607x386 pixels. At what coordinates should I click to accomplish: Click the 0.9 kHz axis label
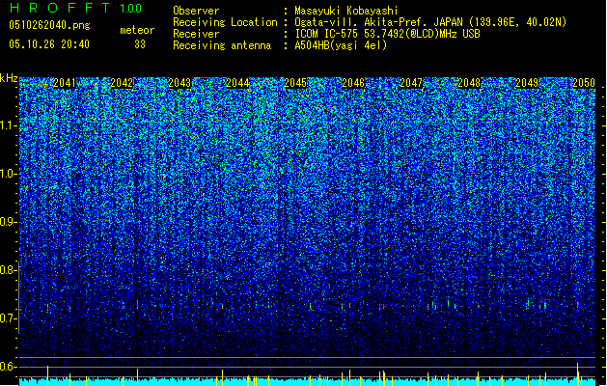pos(9,222)
